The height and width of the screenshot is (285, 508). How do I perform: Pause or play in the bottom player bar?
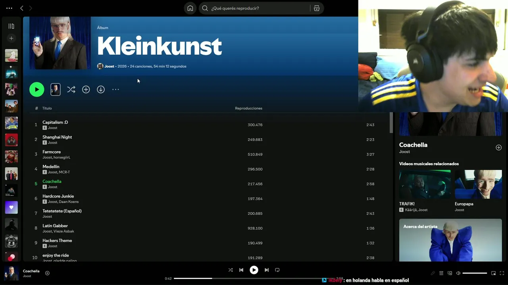coord(254,270)
